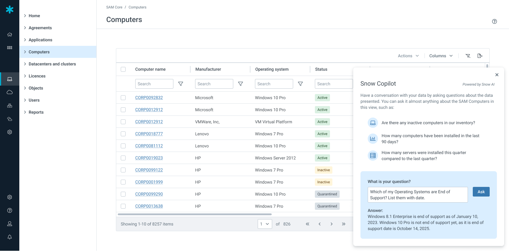This screenshot has width=509, height=252.
Task: Click the export icon in table toolbar
Action: pyautogui.click(x=480, y=56)
